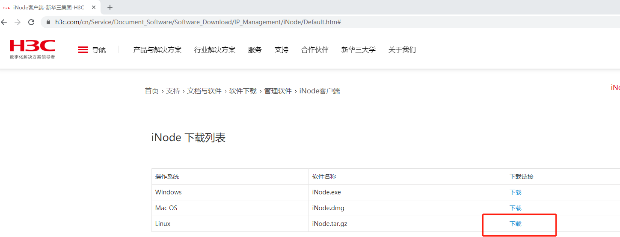Click 软件下载 in the breadcrumb

tap(243, 91)
